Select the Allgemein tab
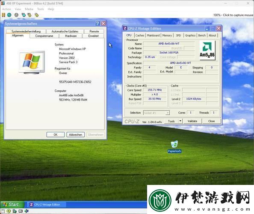The image size is (254, 214). (x=18, y=36)
